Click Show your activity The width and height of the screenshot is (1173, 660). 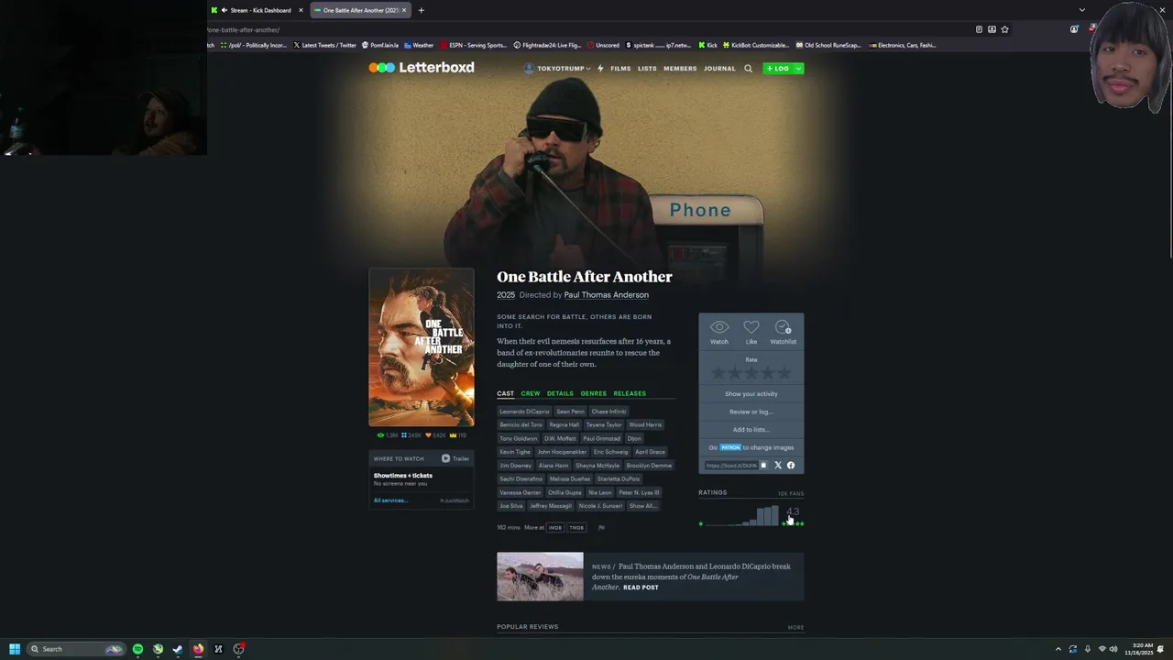tap(751, 394)
